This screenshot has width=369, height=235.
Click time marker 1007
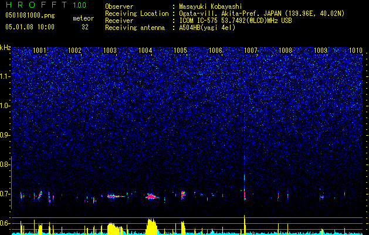click(250, 50)
